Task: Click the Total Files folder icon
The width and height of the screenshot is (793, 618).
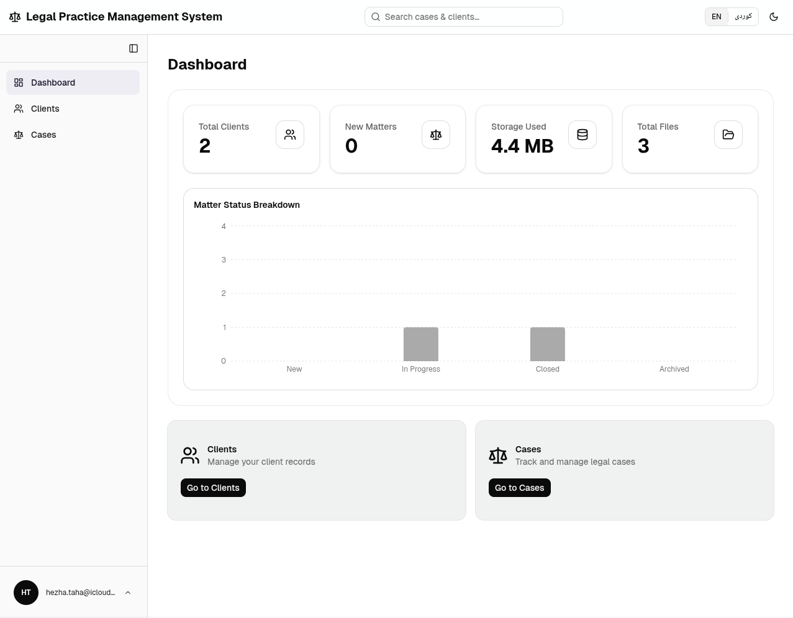Action: point(728,135)
